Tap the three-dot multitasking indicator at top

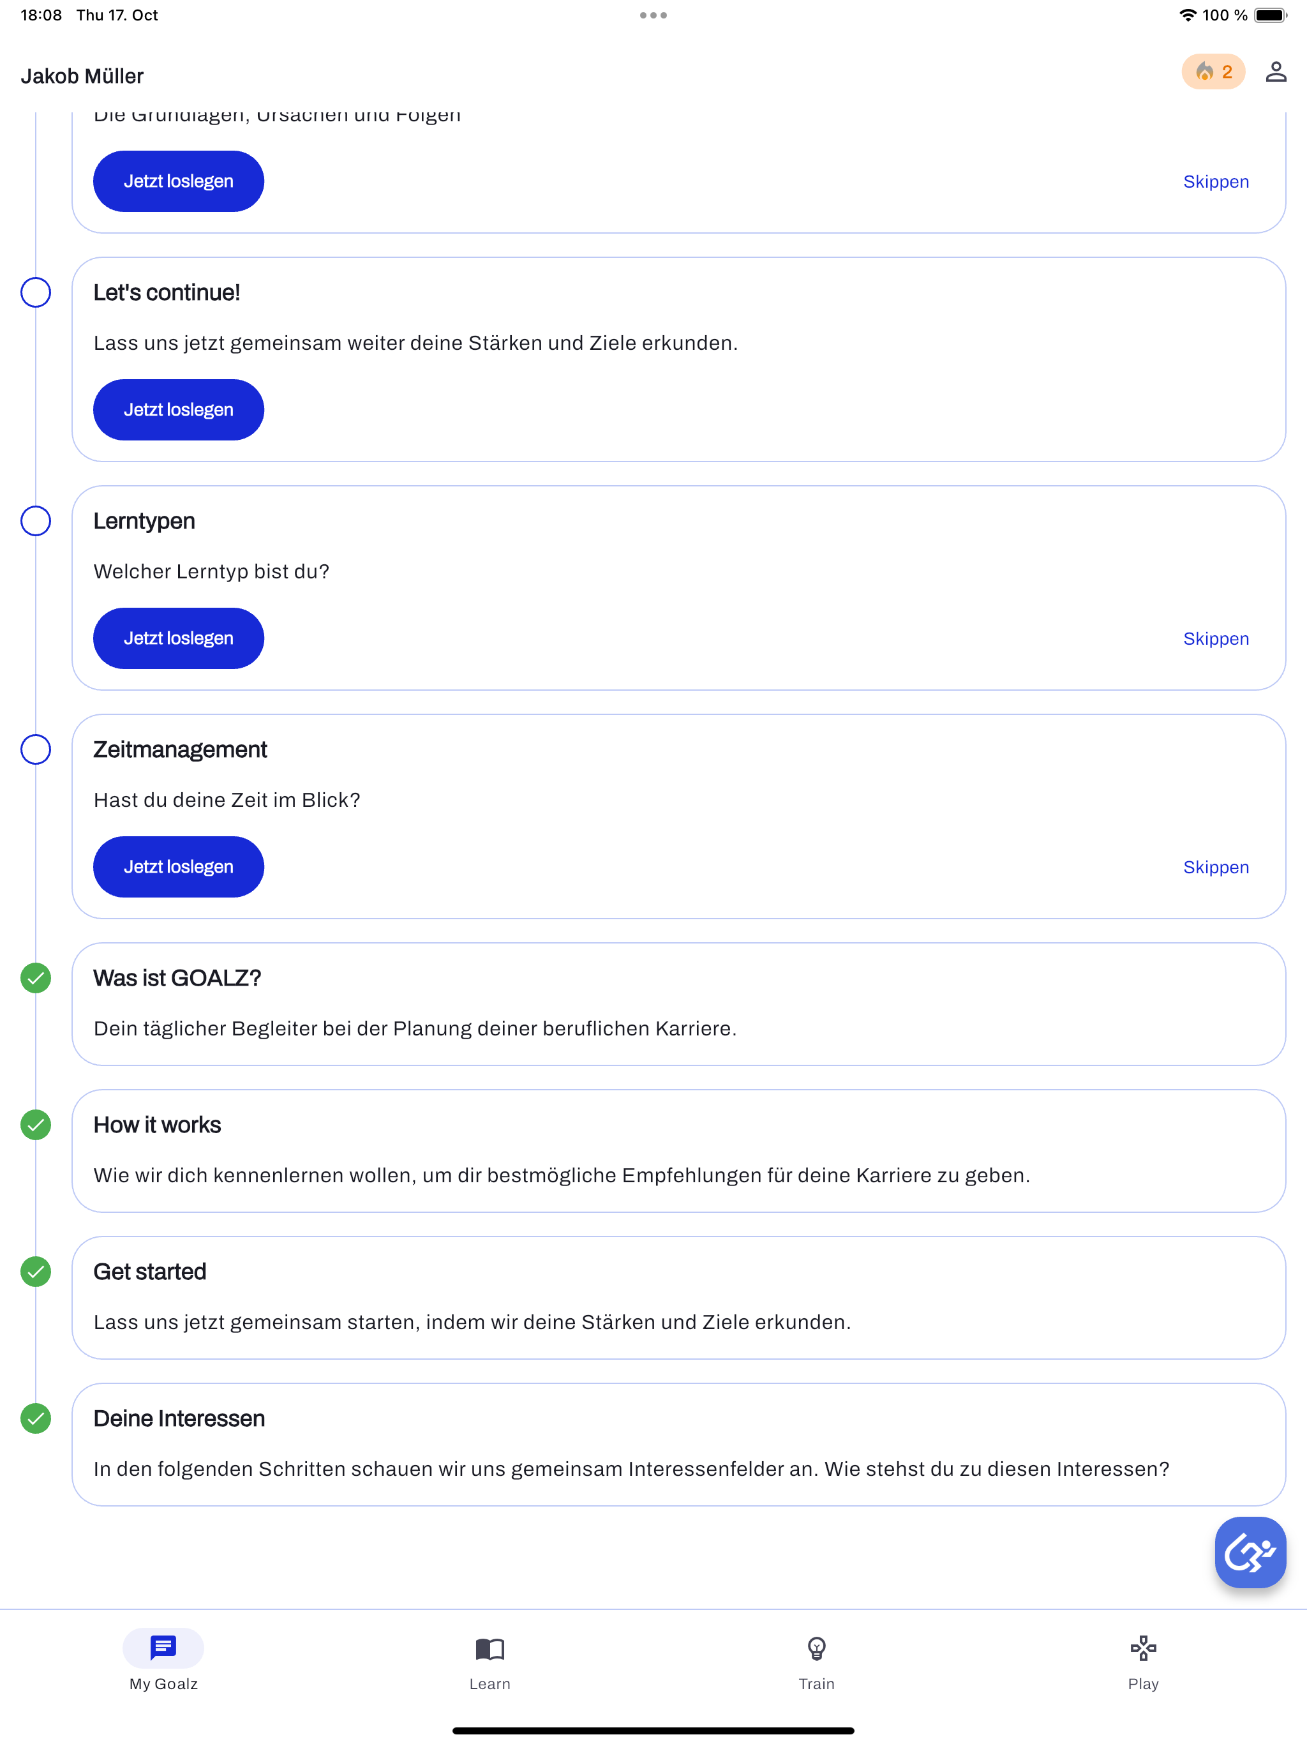pyautogui.click(x=653, y=15)
